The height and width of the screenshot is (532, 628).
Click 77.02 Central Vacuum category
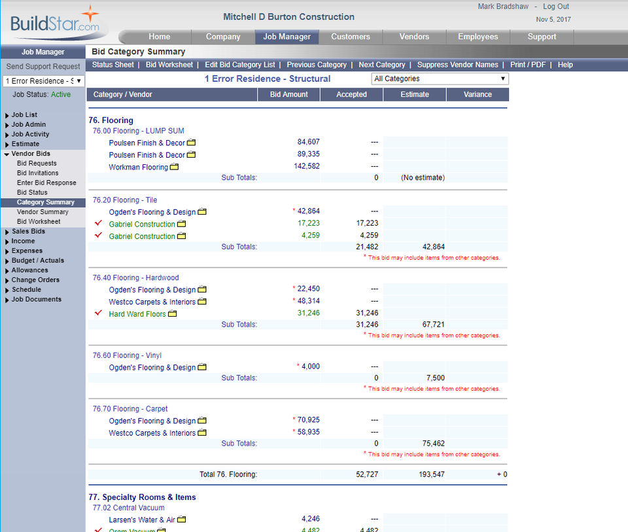(129, 508)
